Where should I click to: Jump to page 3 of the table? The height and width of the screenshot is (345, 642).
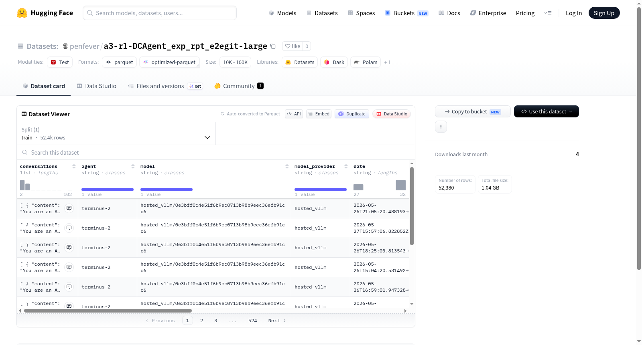(216, 321)
